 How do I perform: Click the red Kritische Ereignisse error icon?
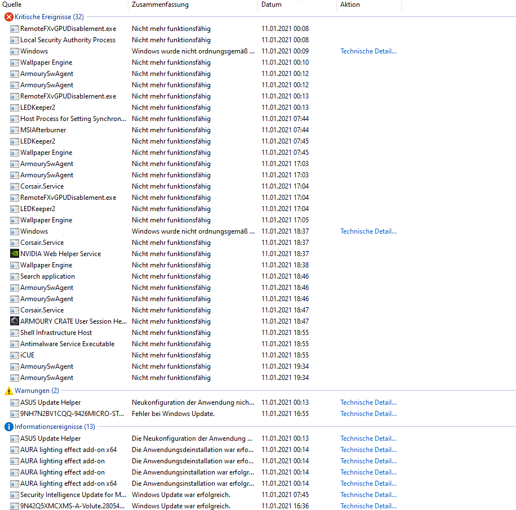pyautogui.click(x=9, y=17)
